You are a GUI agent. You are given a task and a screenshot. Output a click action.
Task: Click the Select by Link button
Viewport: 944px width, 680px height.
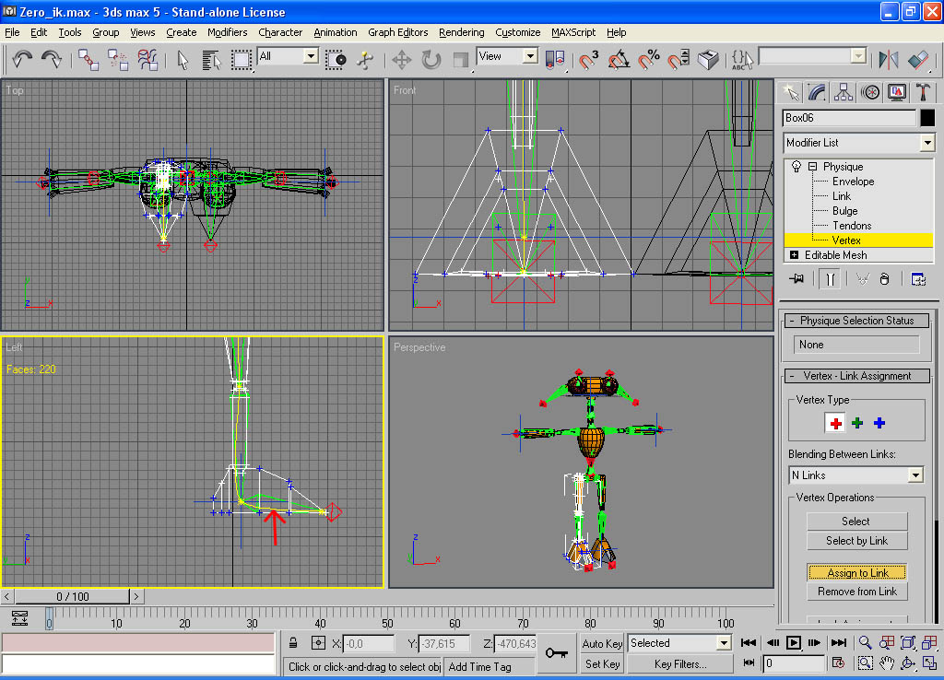[x=856, y=541]
